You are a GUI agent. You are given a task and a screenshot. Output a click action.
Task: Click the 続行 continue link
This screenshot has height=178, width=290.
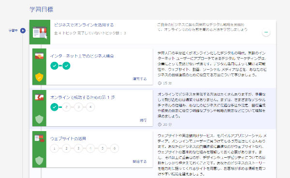coord(143,120)
